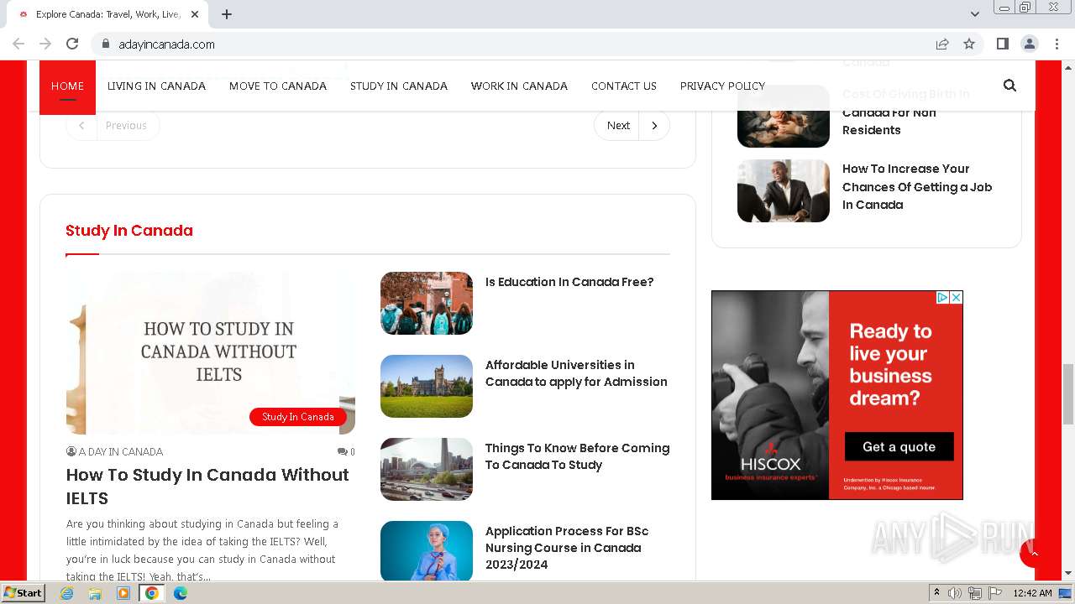Open the Chrome profile avatar

tap(1030, 44)
